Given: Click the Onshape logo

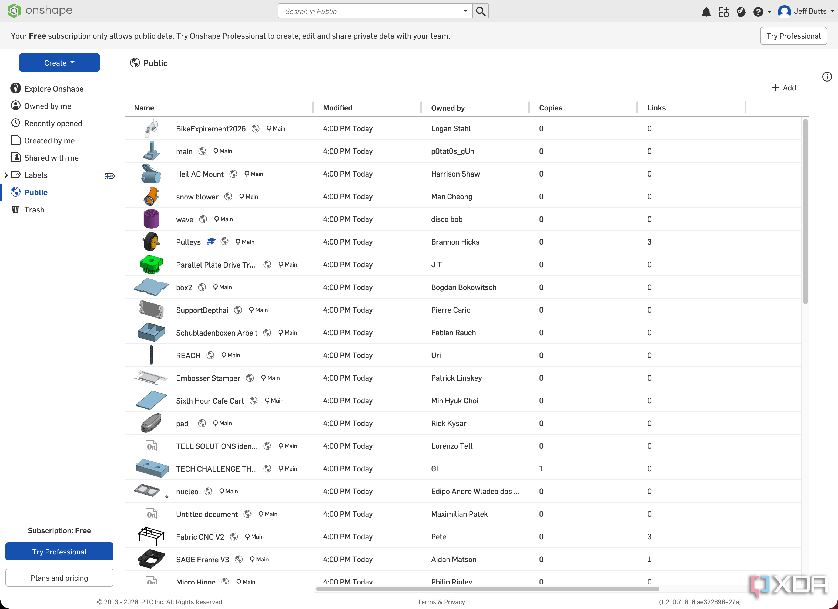Looking at the screenshot, I should click(x=40, y=11).
